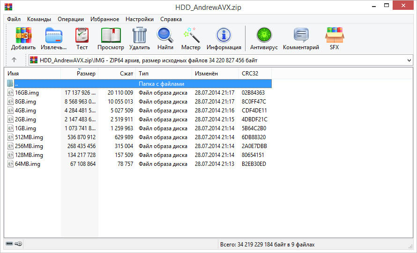
Task: Select the 256MB.img file name
Action: click(29, 146)
